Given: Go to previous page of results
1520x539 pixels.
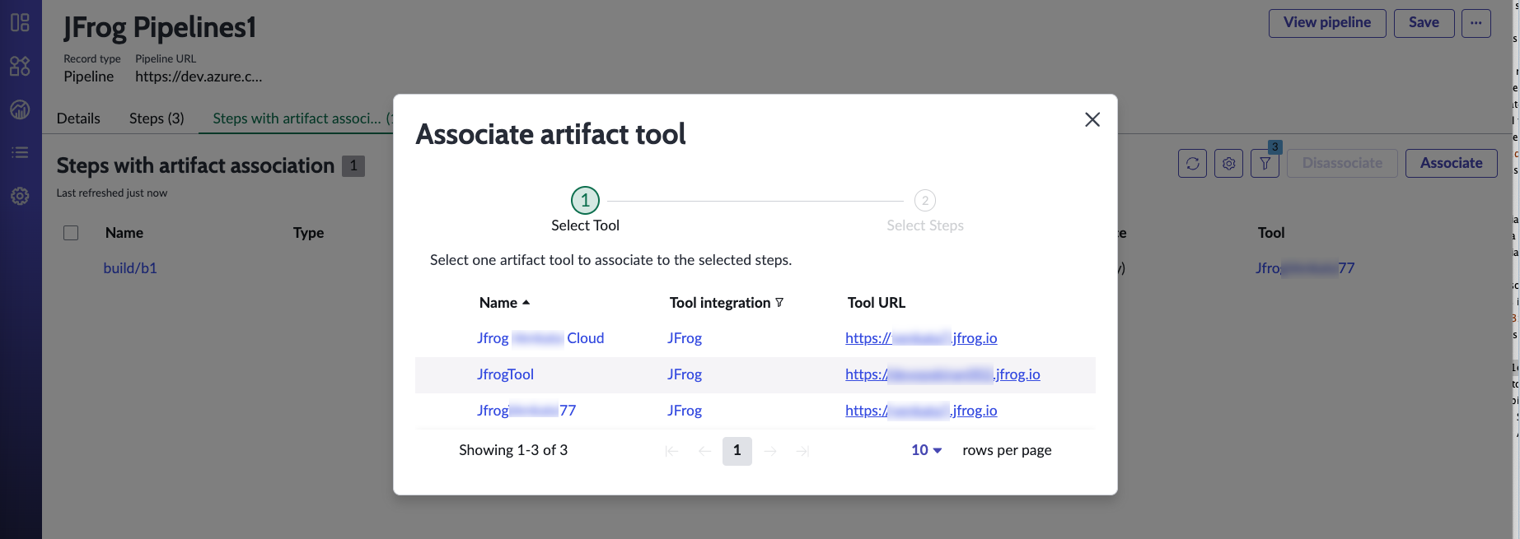Looking at the screenshot, I should pos(704,451).
